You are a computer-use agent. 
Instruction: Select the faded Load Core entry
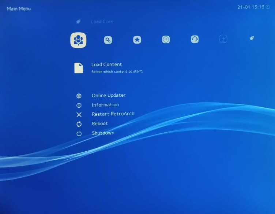[102, 22]
